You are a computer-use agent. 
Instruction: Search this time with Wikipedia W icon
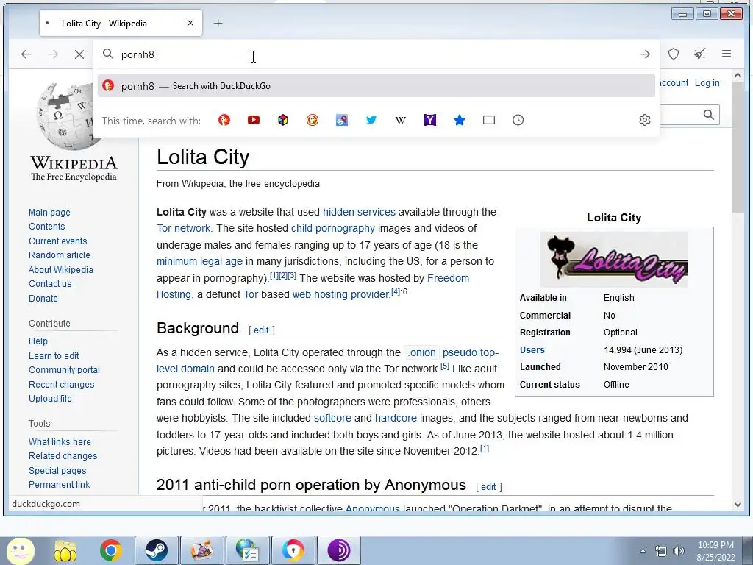coord(401,120)
